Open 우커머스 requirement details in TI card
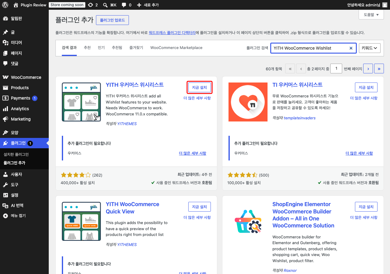390x274 pixels. pyautogui.click(x=359, y=153)
